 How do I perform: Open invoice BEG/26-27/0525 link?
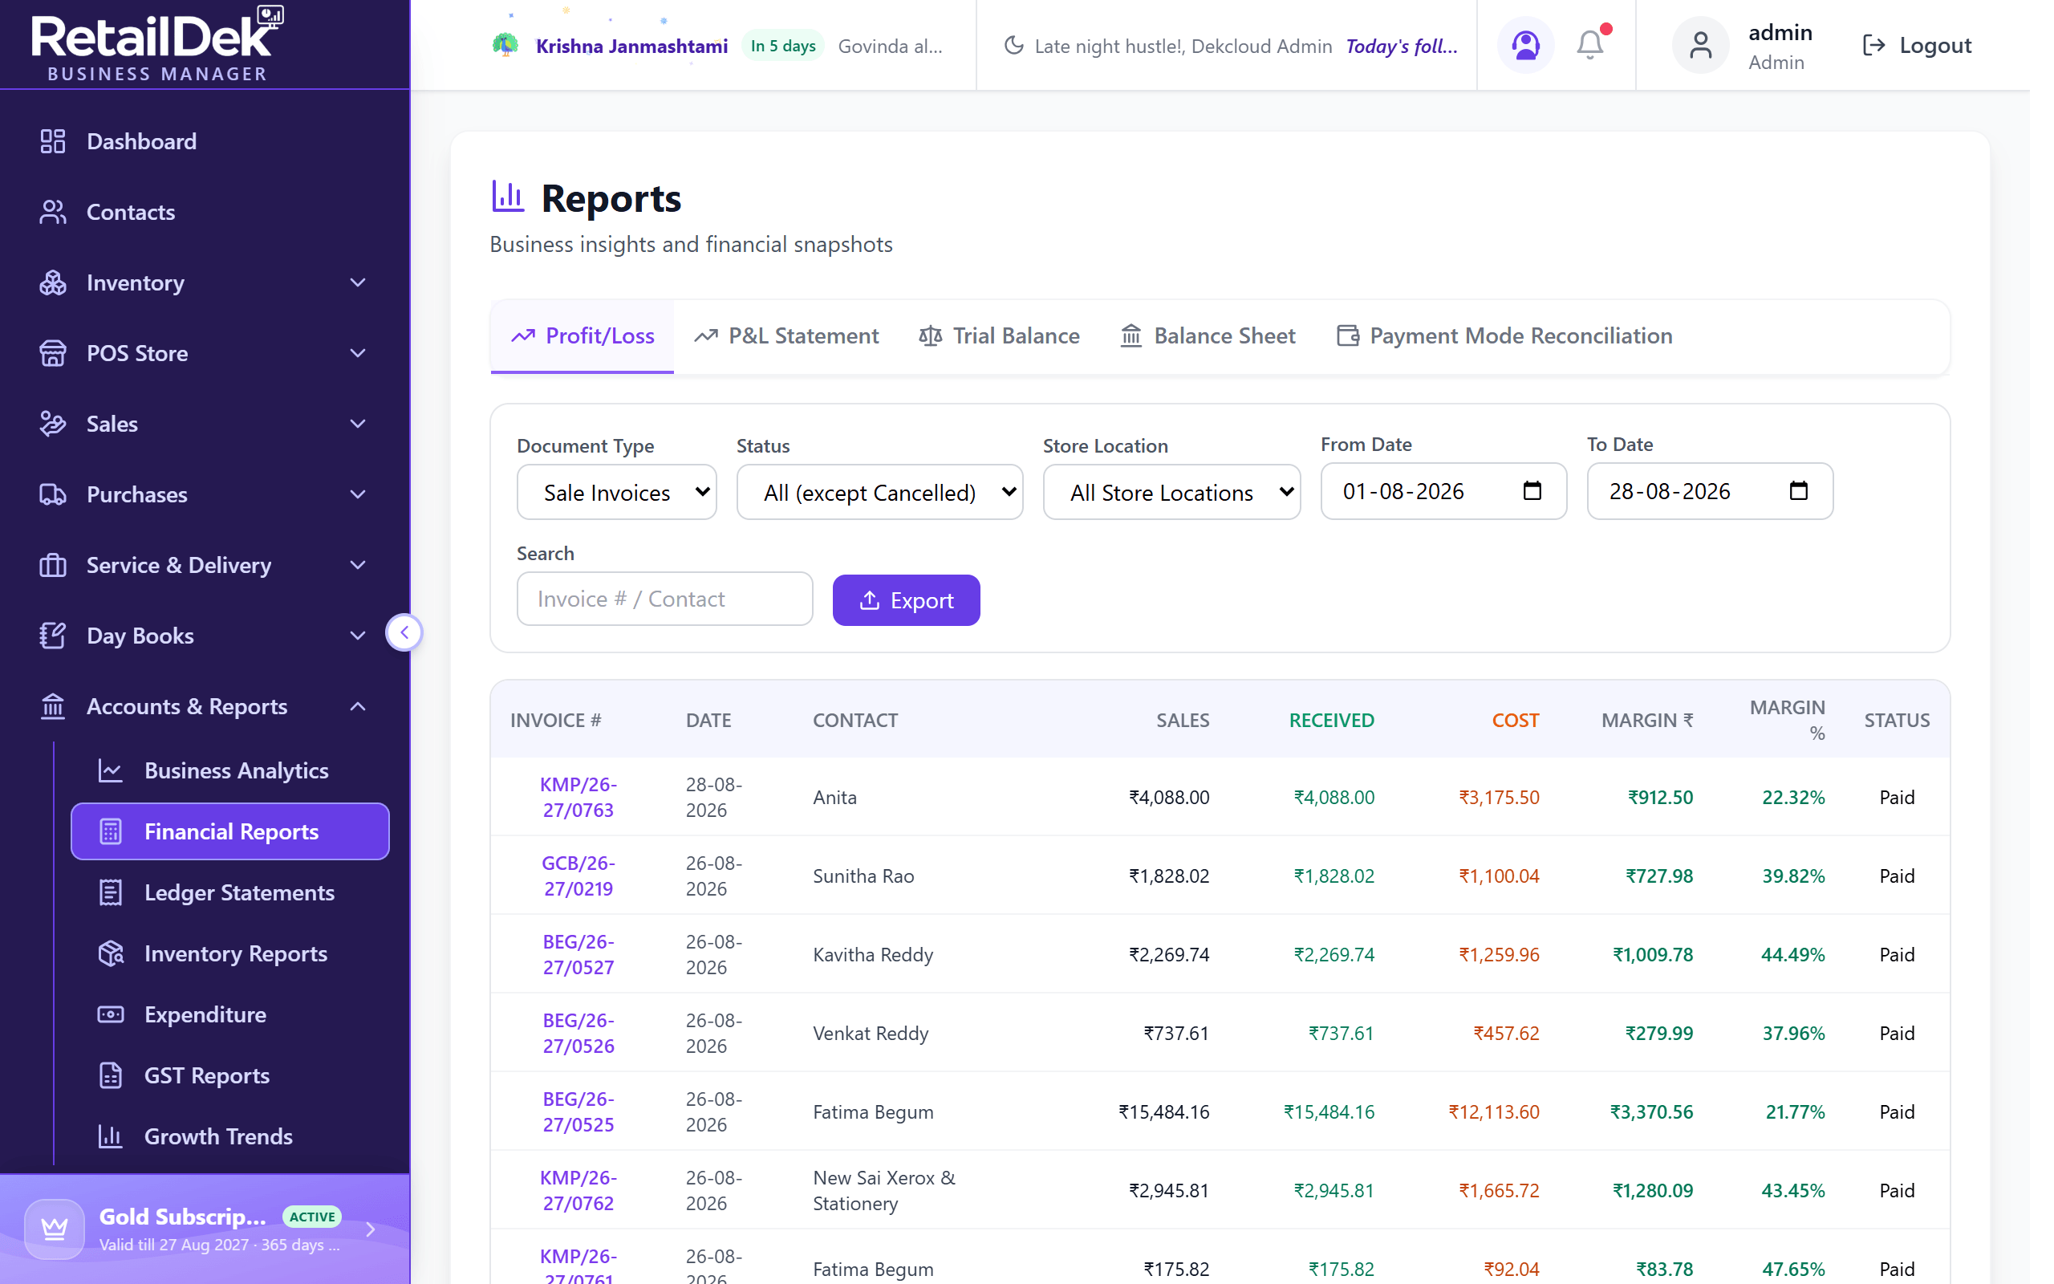[x=578, y=1111]
